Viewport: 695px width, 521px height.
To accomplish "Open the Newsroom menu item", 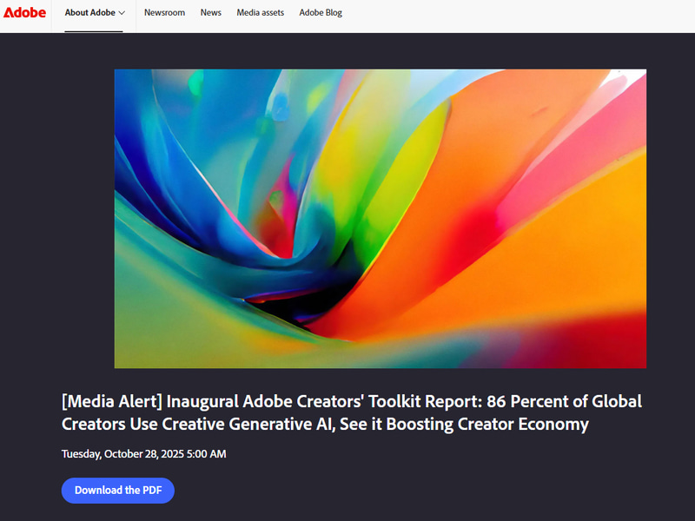I will [164, 13].
